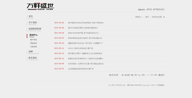Click the 新闻中心 breadcrumb link
The height and width of the screenshot is (98, 192).
point(139,17)
